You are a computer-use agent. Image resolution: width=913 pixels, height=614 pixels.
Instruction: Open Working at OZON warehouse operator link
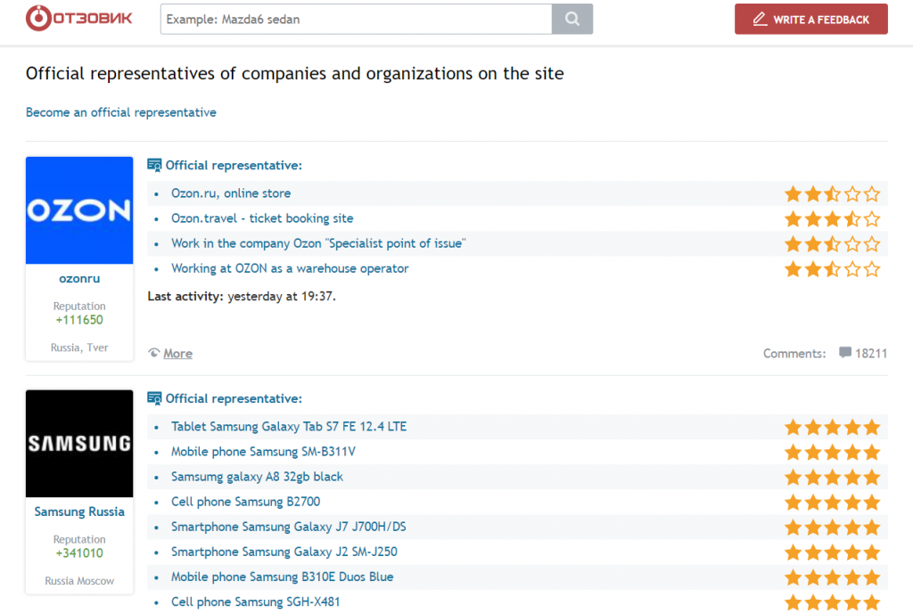click(290, 268)
